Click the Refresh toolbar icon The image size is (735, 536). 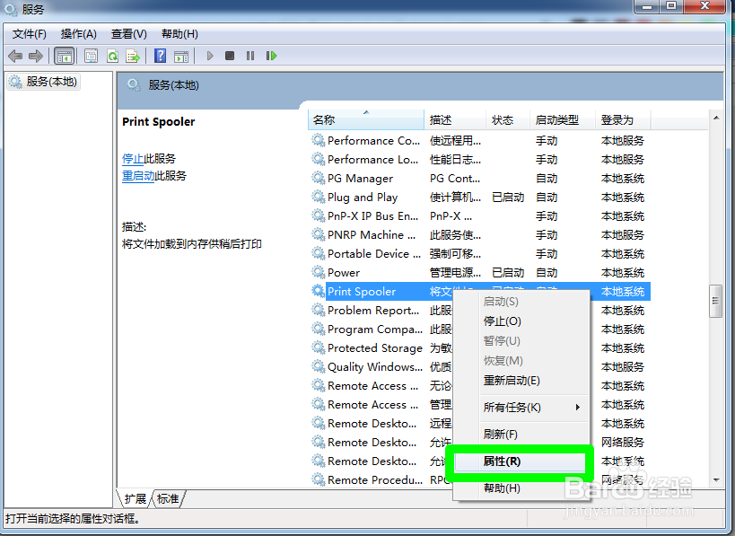pyautogui.click(x=113, y=56)
